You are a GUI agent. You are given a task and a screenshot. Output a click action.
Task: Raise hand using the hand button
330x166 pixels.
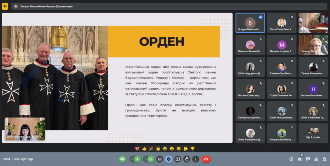[x=187, y=159]
